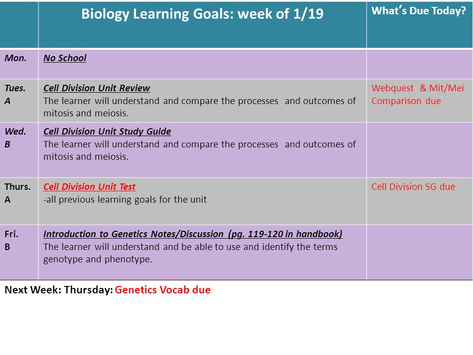473x355 pixels.
Task: Select the red Cell Division Unit Test link
Action: 89,186
